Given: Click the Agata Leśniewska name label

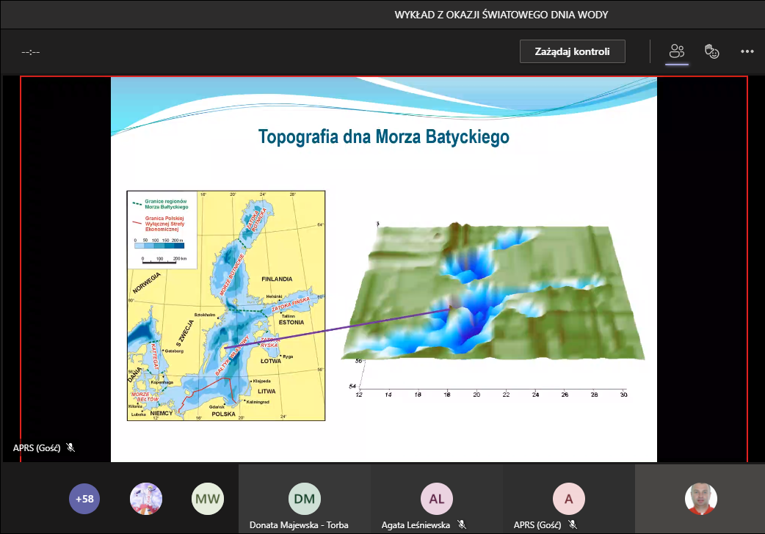Looking at the screenshot, I should [416, 525].
